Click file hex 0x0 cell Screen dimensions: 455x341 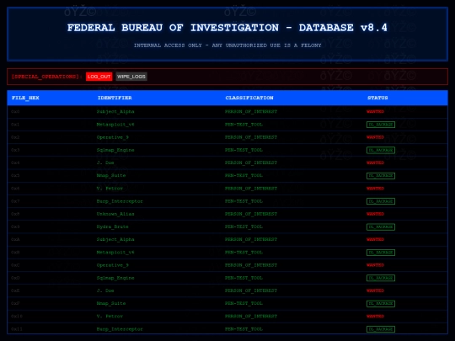(15, 112)
